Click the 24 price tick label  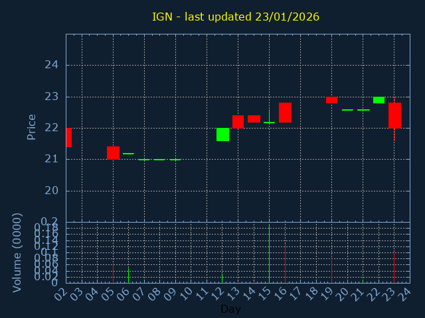tap(52, 65)
